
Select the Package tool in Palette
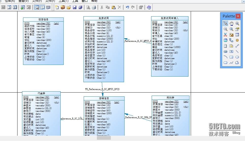tap(231, 35)
